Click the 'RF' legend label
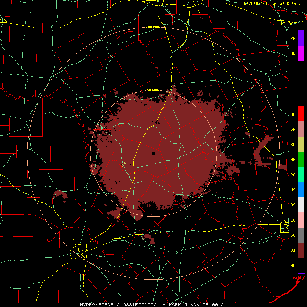307x307 pixels. [293, 38]
